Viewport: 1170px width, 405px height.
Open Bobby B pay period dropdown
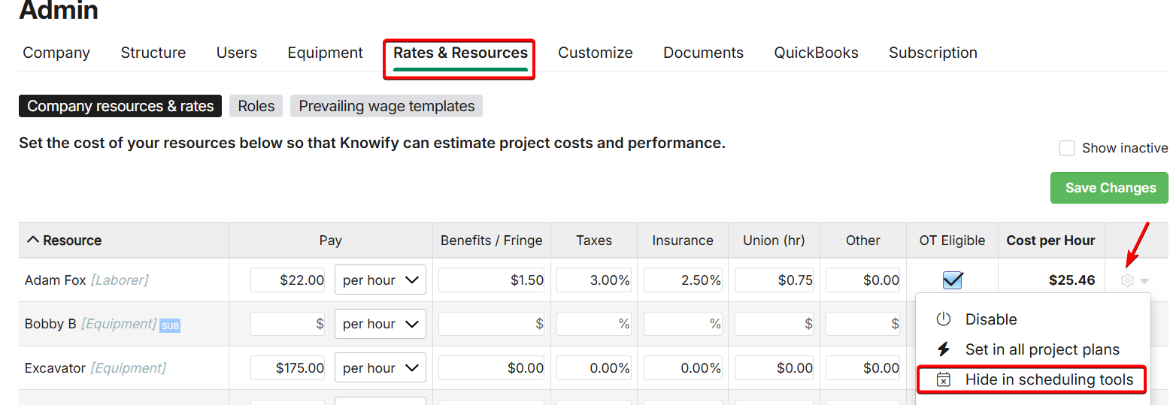(x=380, y=324)
